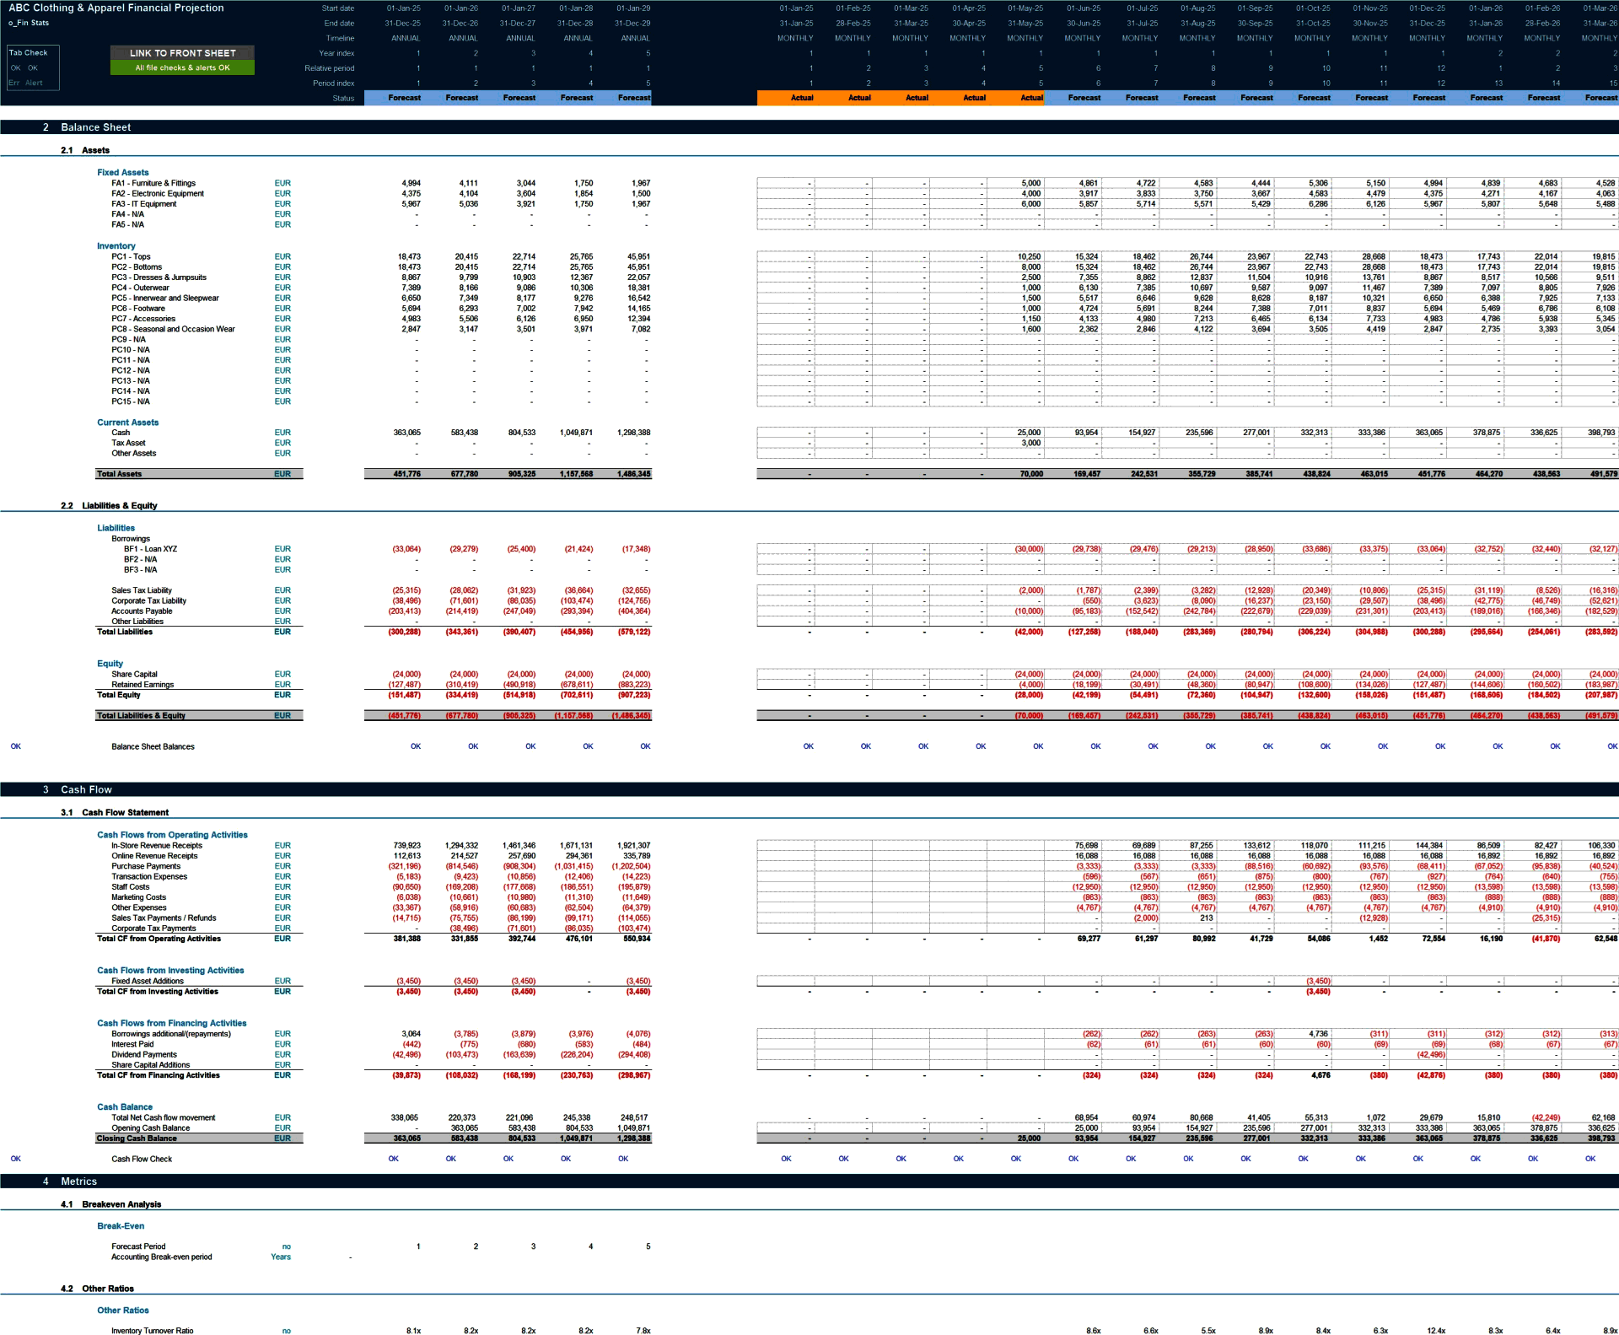Select the 739,923 In-Store Revenue Receipts value
The width and height of the screenshot is (1619, 1335).
click(406, 846)
